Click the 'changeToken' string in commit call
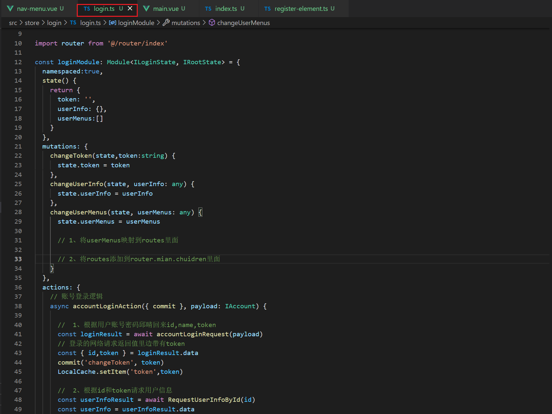552x414 pixels. 109,363
